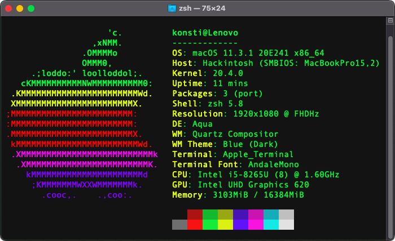Click the OS line 'macOS 11.3.1 20E241 x86_64'
The height and width of the screenshot is (241, 395).
click(258, 53)
